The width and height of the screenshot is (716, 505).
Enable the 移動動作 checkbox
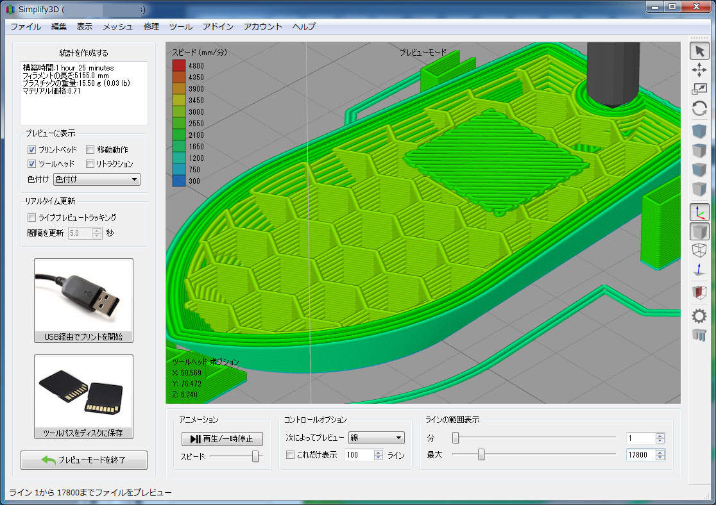tap(90, 149)
